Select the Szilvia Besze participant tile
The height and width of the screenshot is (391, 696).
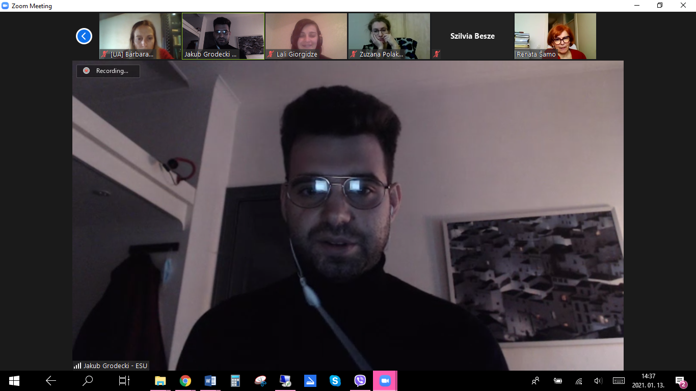coord(472,36)
